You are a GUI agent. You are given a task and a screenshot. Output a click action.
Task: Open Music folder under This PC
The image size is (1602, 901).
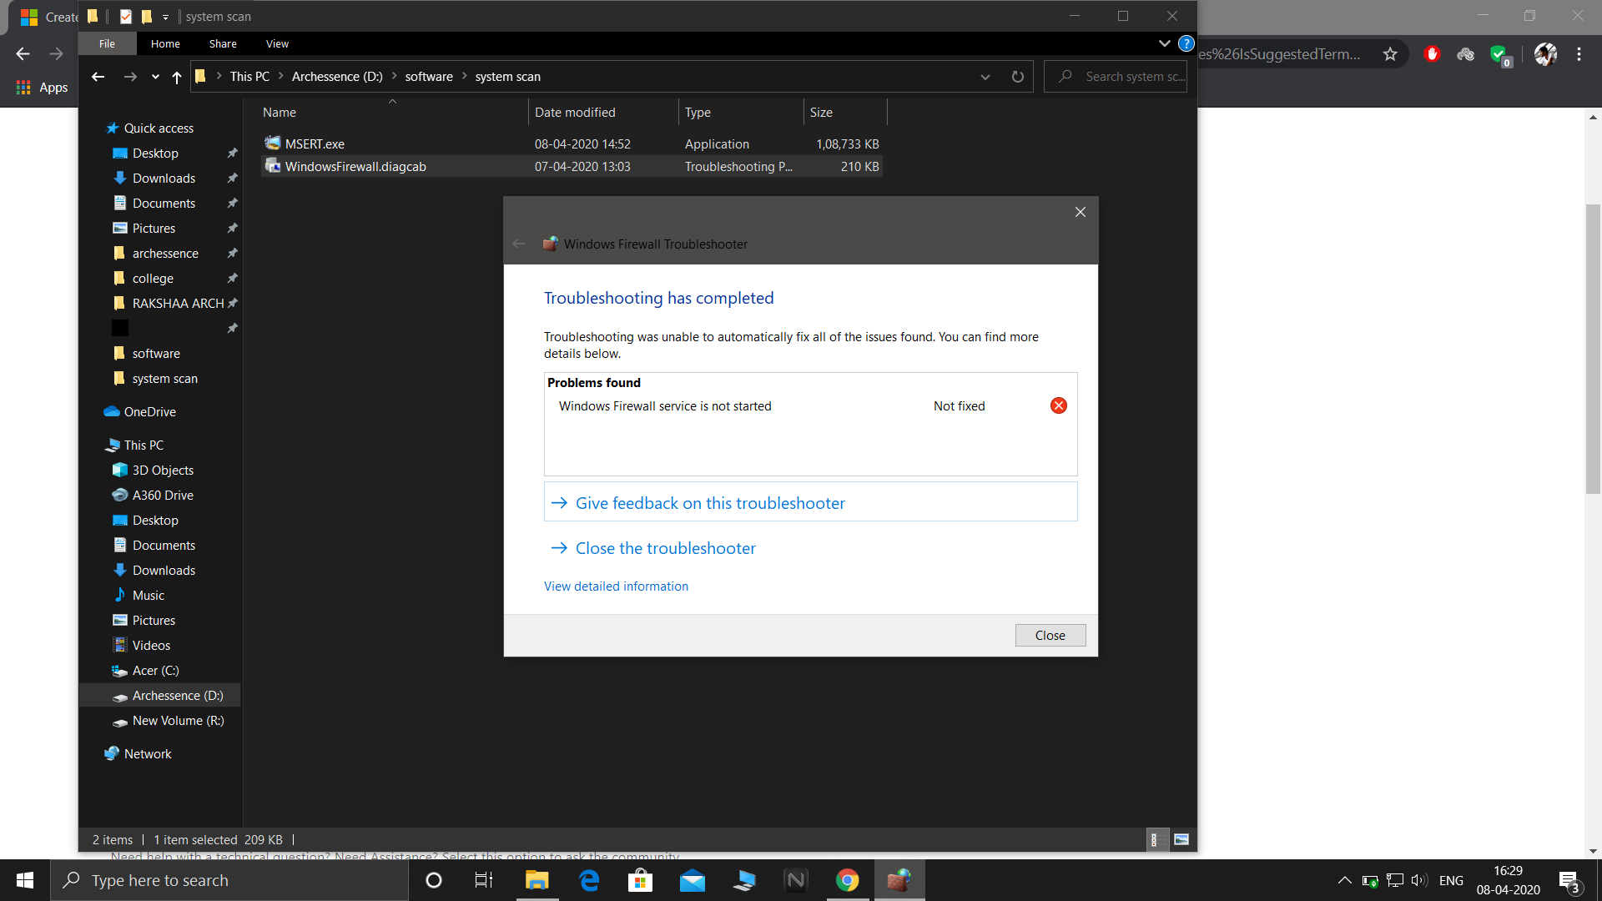pyautogui.click(x=148, y=595)
